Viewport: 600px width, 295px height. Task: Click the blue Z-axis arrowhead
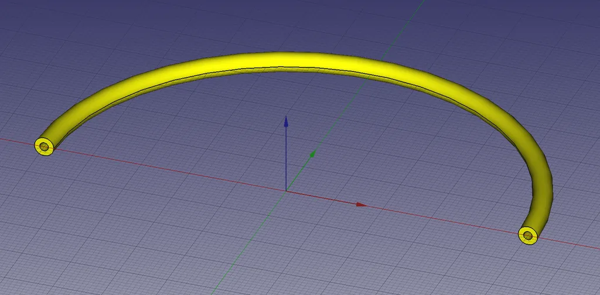[x=286, y=121]
